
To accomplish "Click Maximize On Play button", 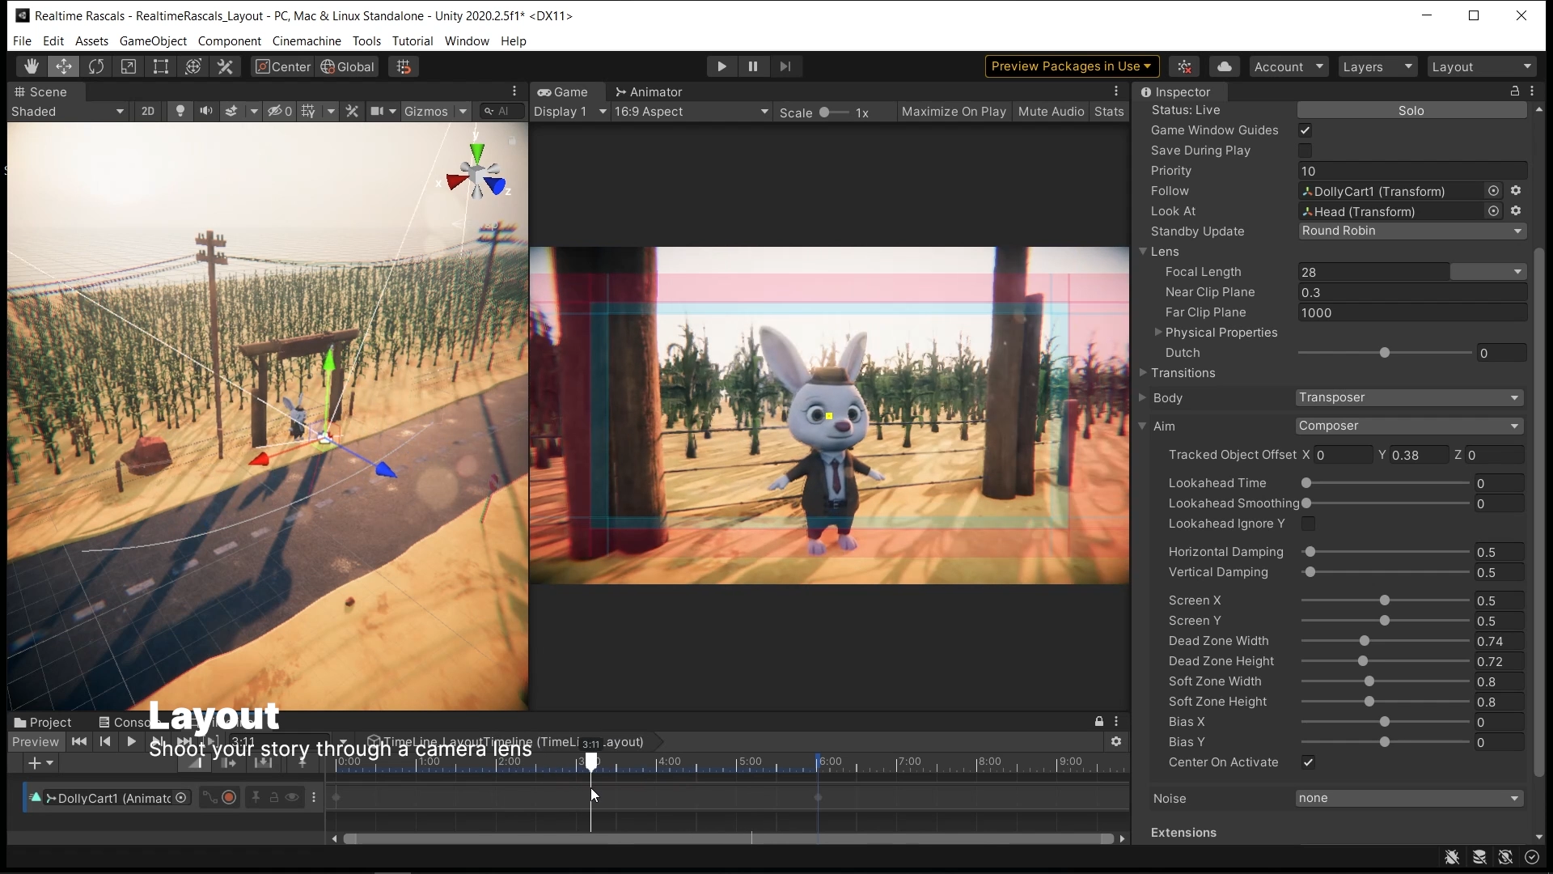I will coord(953,112).
